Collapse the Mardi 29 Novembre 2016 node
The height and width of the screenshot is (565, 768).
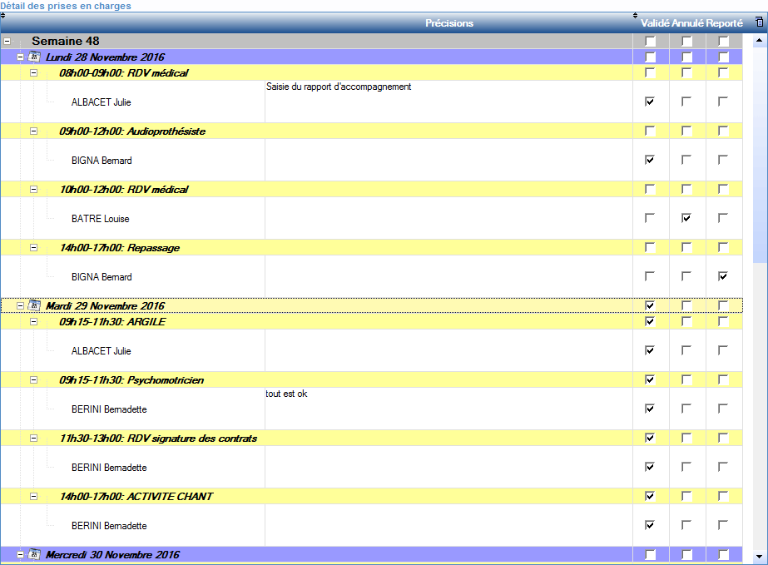(21, 306)
